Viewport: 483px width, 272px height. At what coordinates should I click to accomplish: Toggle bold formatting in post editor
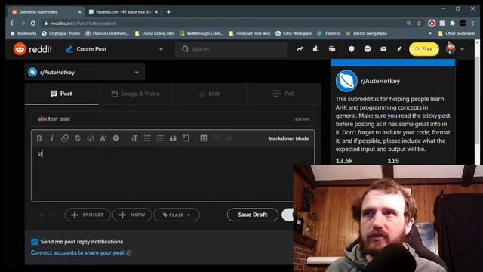(x=39, y=138)
